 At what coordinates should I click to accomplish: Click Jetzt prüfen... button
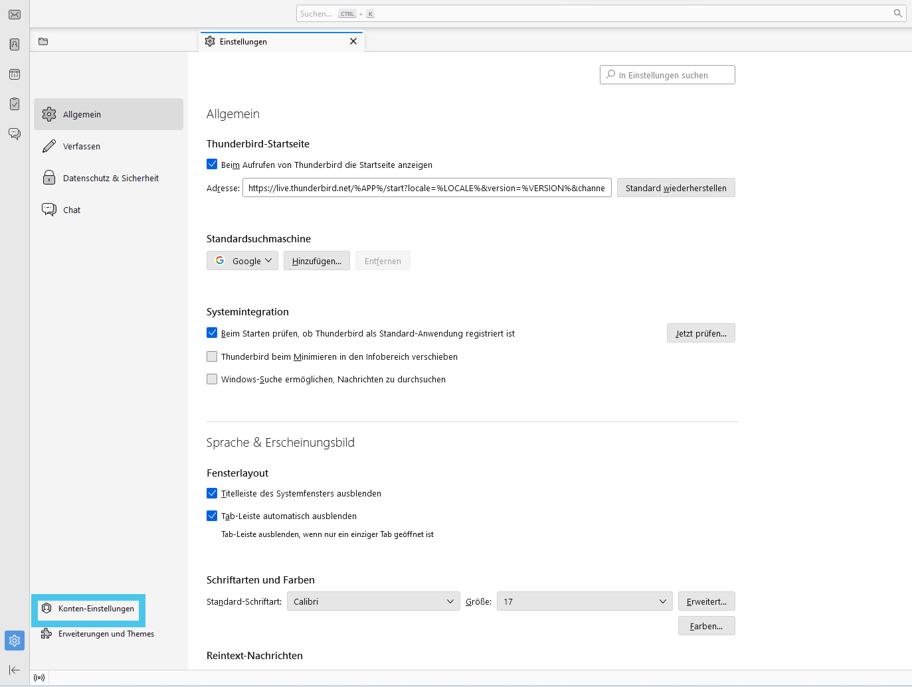click(701, 333)
